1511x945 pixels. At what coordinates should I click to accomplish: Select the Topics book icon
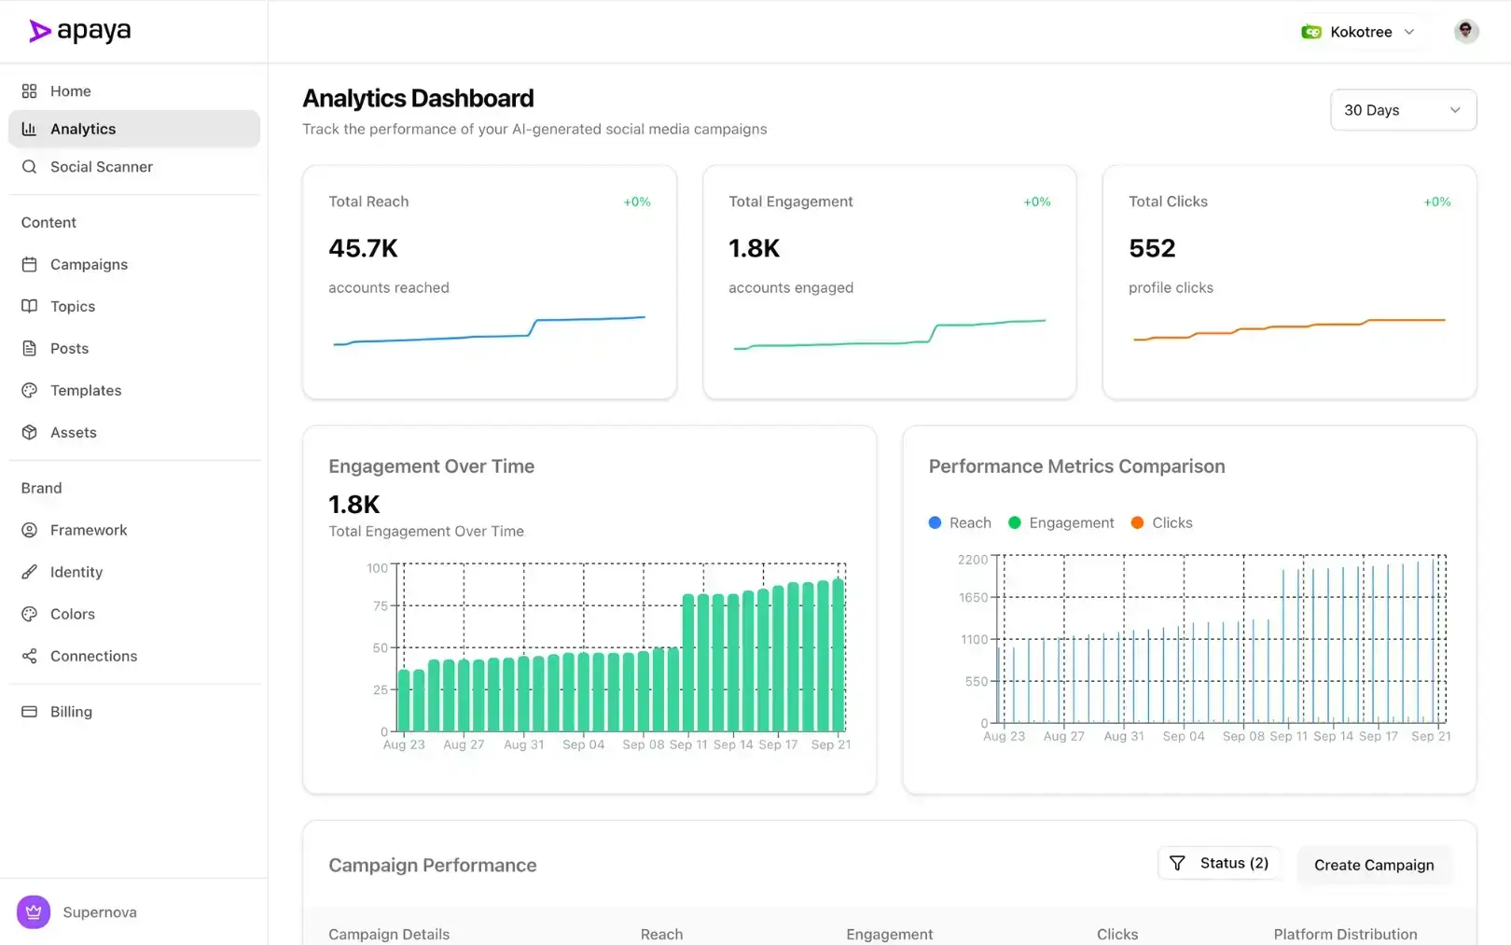29,306
